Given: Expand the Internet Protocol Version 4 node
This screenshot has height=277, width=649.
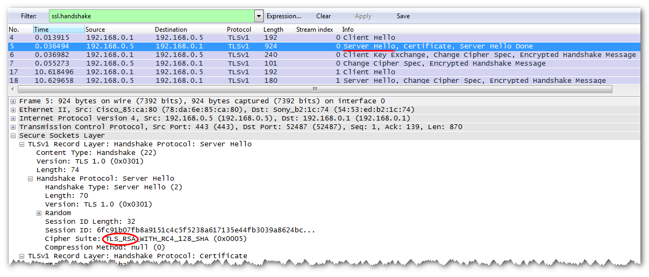Looking at the screenshot, I should pyautogui.click(x=13, y=118).
